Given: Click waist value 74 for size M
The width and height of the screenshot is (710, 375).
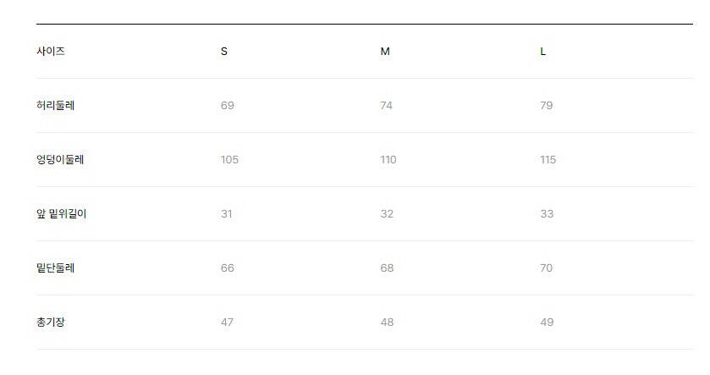Looking at the screenshot, I should [x=387, y=106].
